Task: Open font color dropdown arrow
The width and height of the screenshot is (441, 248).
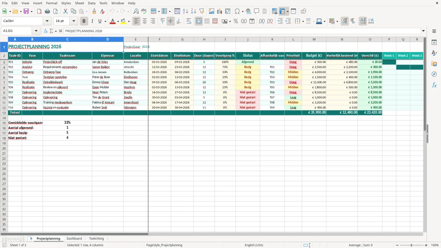Action: (118, 21)
